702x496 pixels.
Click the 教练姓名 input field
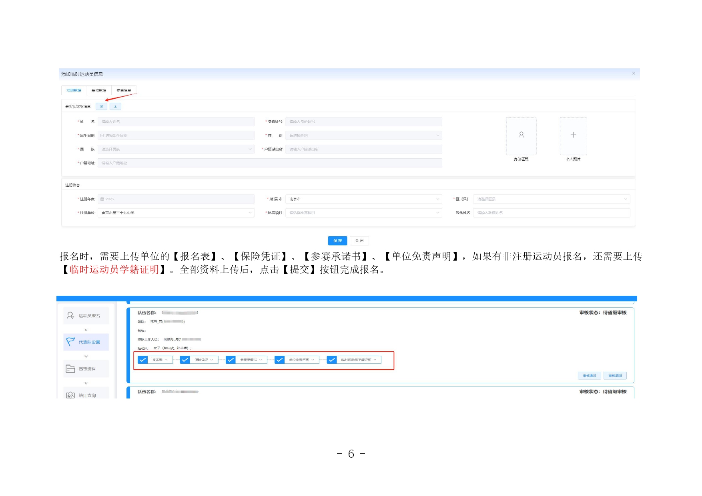pyautogui.click(x=552, y=213)
